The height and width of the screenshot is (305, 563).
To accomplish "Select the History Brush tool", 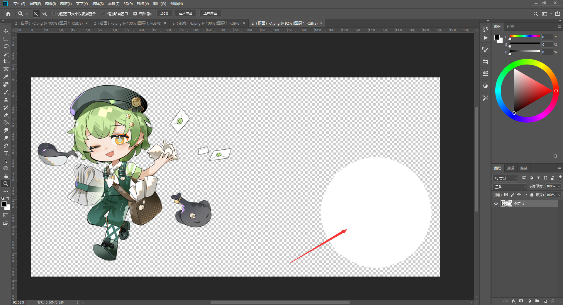I will 6,107.
